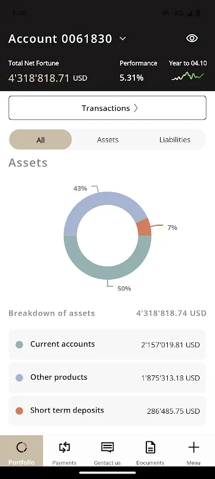Tap the battery icon in status bar
The height and width of the screenshot is (479, 215).
click(x=198, y=13)
